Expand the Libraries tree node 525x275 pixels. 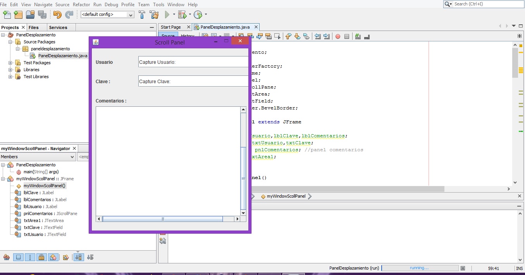(x=10, y=70)
